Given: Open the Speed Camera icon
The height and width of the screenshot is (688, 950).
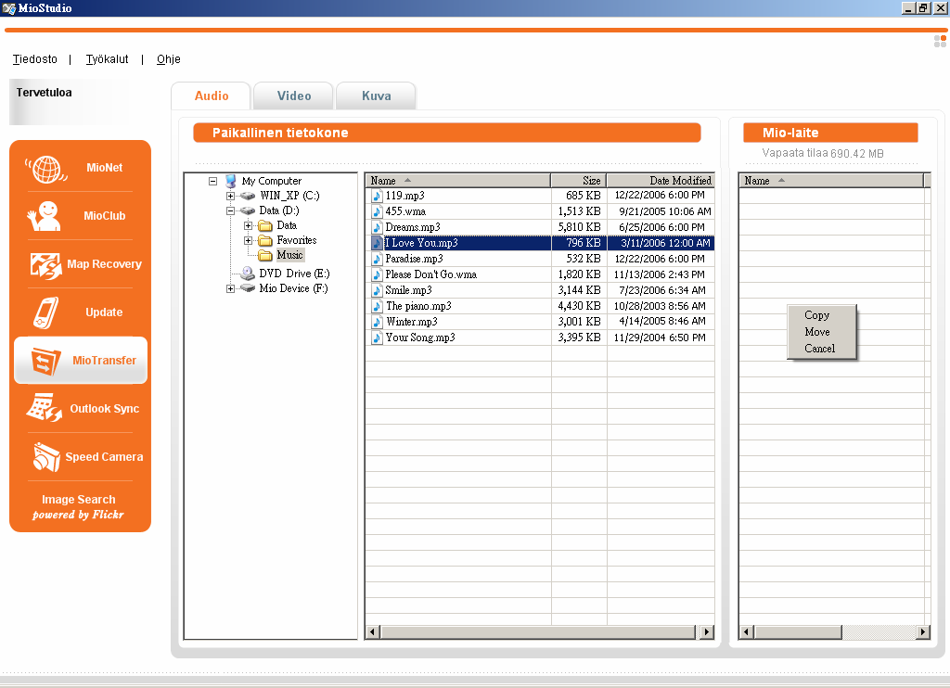Looking at the screenshot, I should click(46, 456).
